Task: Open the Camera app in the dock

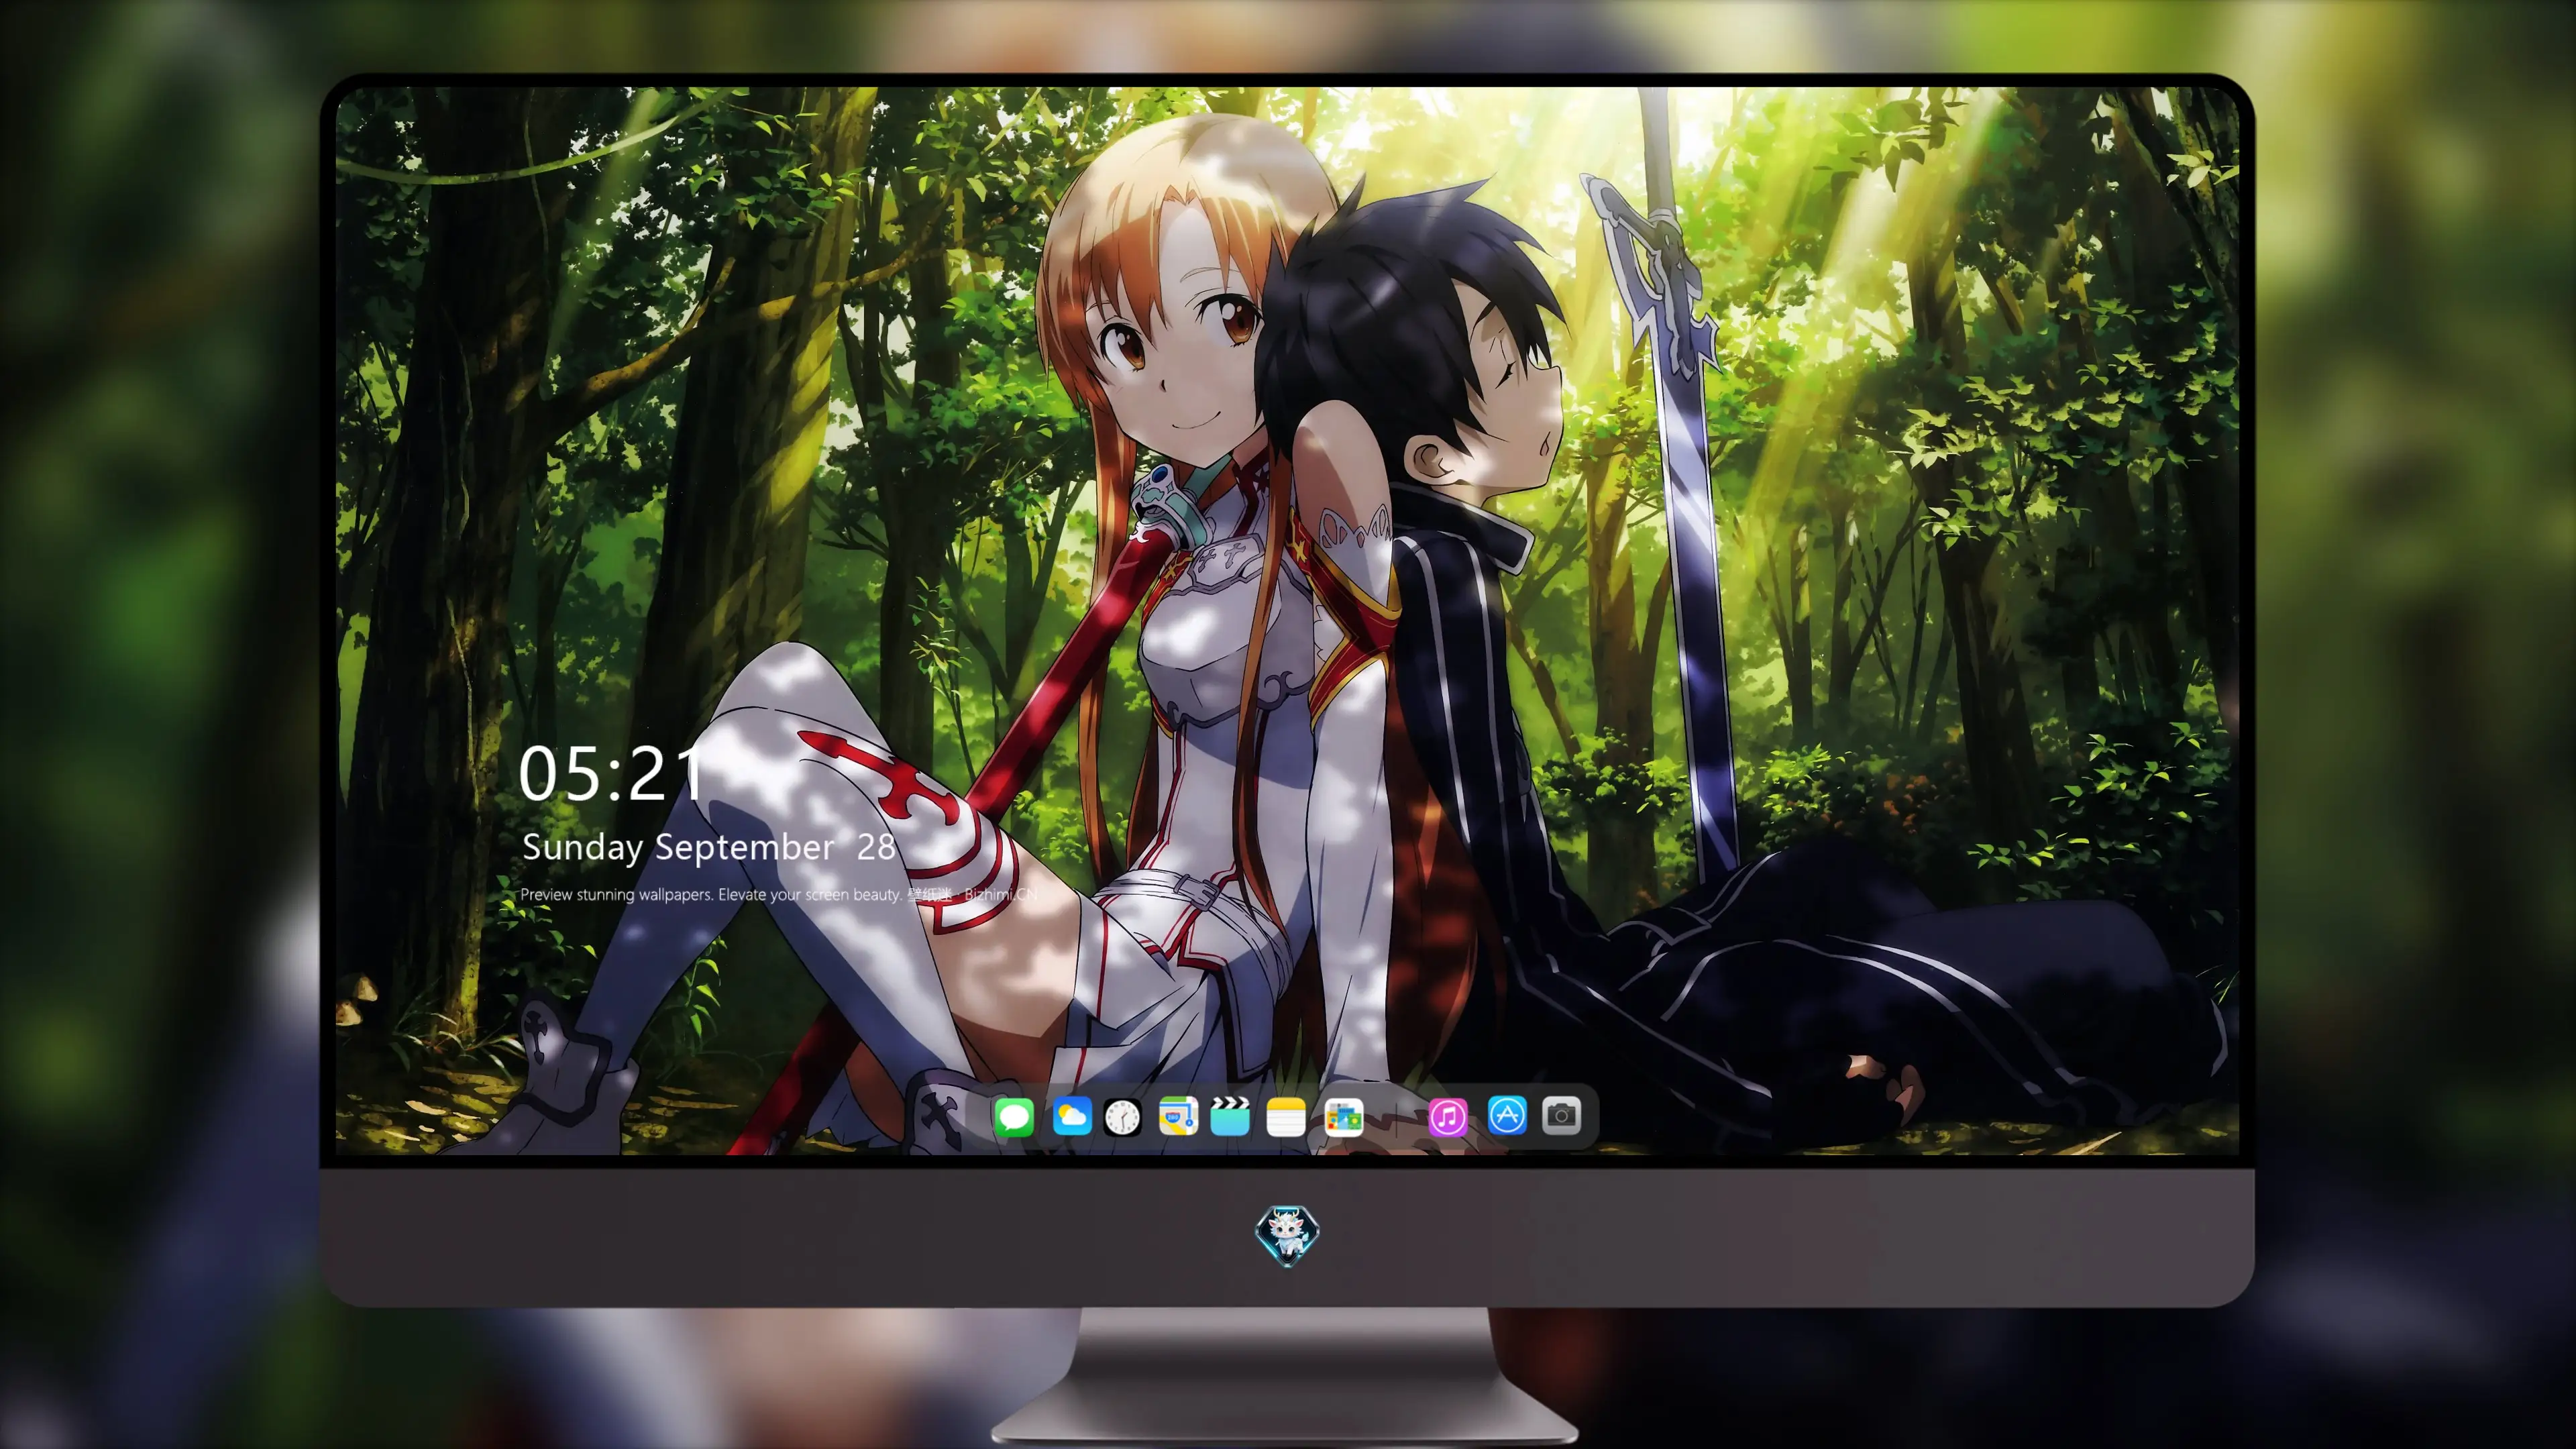Action: pyautogui.click(x=1561, y=1115)
